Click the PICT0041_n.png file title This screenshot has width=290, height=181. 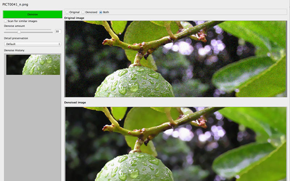15,4
